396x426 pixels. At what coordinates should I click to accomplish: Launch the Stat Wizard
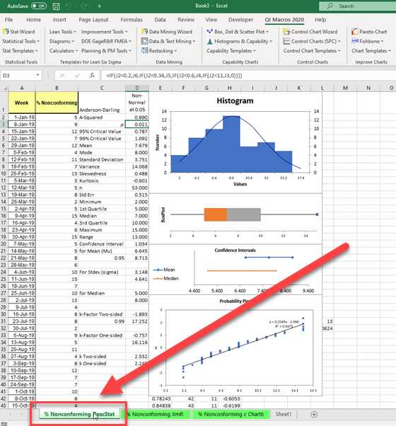click(18, 32)
